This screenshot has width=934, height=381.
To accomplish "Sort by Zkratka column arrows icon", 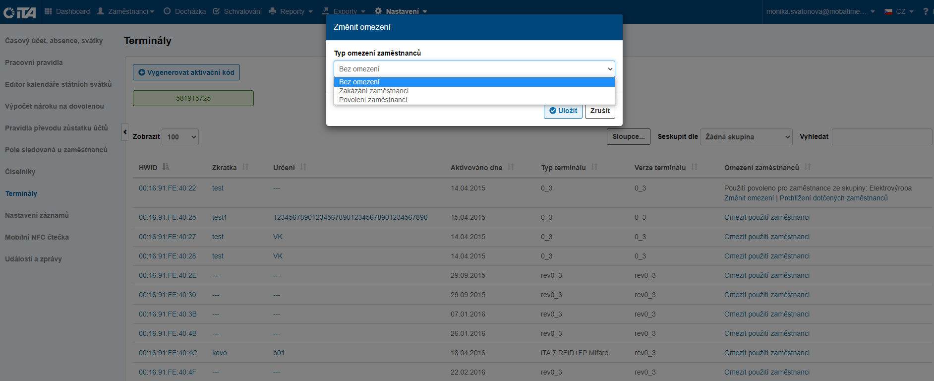I will (x=245, y=167).
